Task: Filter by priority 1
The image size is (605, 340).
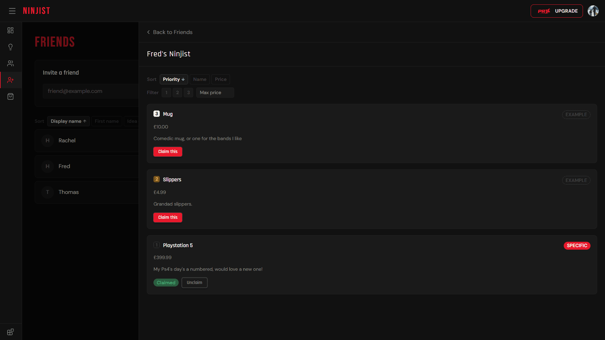Action: click(166, 93)
